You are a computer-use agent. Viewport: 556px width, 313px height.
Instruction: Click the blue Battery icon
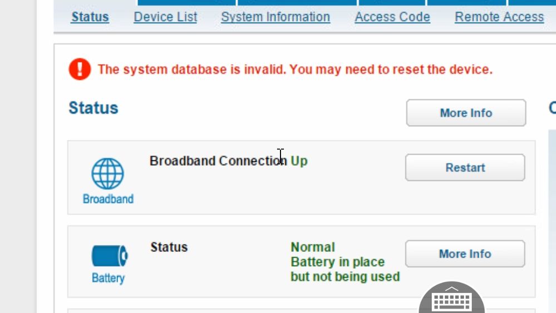click(x=109, y=256)
